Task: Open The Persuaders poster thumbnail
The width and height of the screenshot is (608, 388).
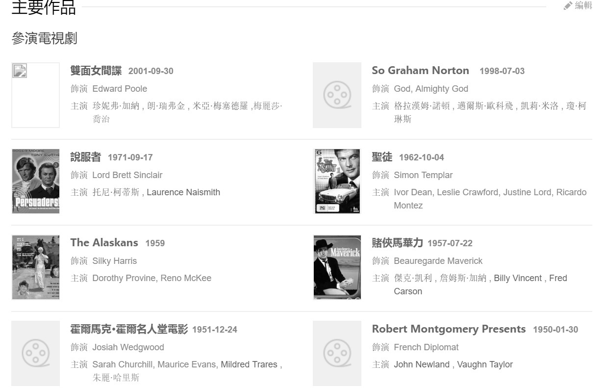Action: pyautogui.click(x=36, y=181)
